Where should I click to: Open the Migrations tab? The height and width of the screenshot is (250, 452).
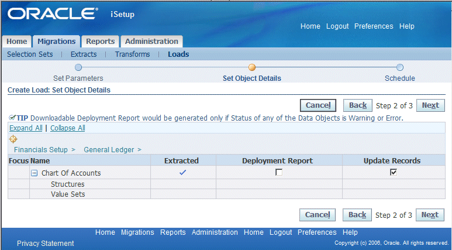pyautogui.click(x=57, y=42)
